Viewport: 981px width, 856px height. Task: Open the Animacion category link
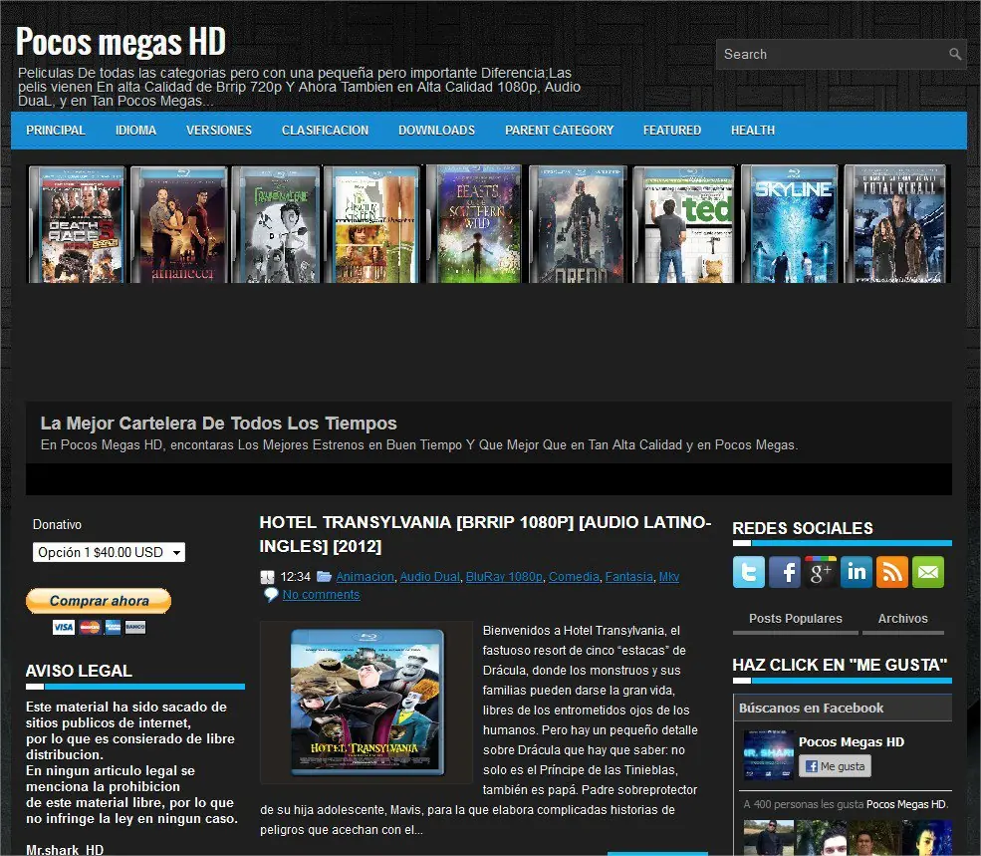[x=365, y=577]
